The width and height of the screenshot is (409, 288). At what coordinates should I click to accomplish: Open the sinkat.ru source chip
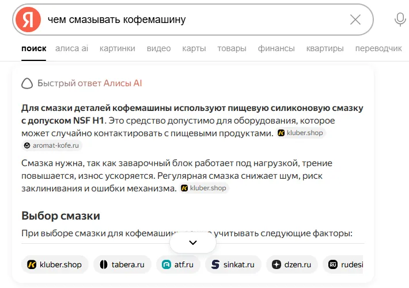[x=233, y=264]
